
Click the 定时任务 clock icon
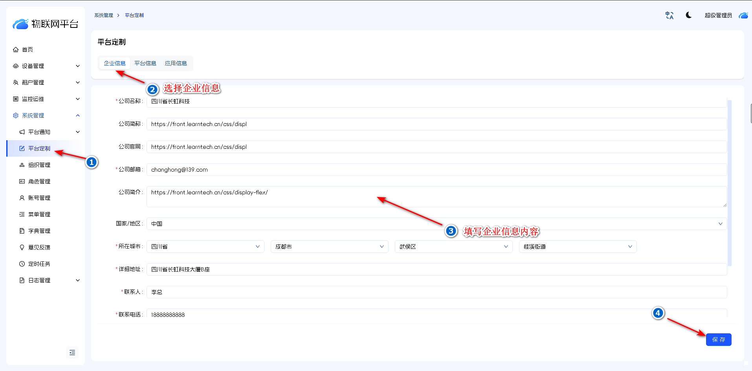[22, 264]
